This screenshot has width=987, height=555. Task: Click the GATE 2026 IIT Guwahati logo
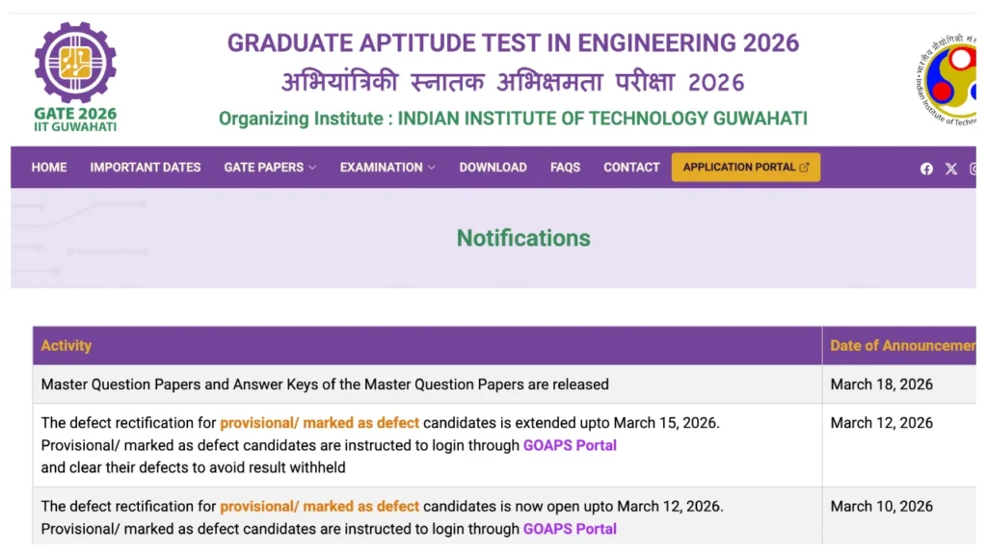[75, 72]
